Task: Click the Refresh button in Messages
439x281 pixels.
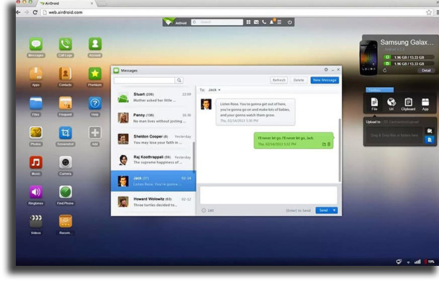Action: (x=279, y=80)
